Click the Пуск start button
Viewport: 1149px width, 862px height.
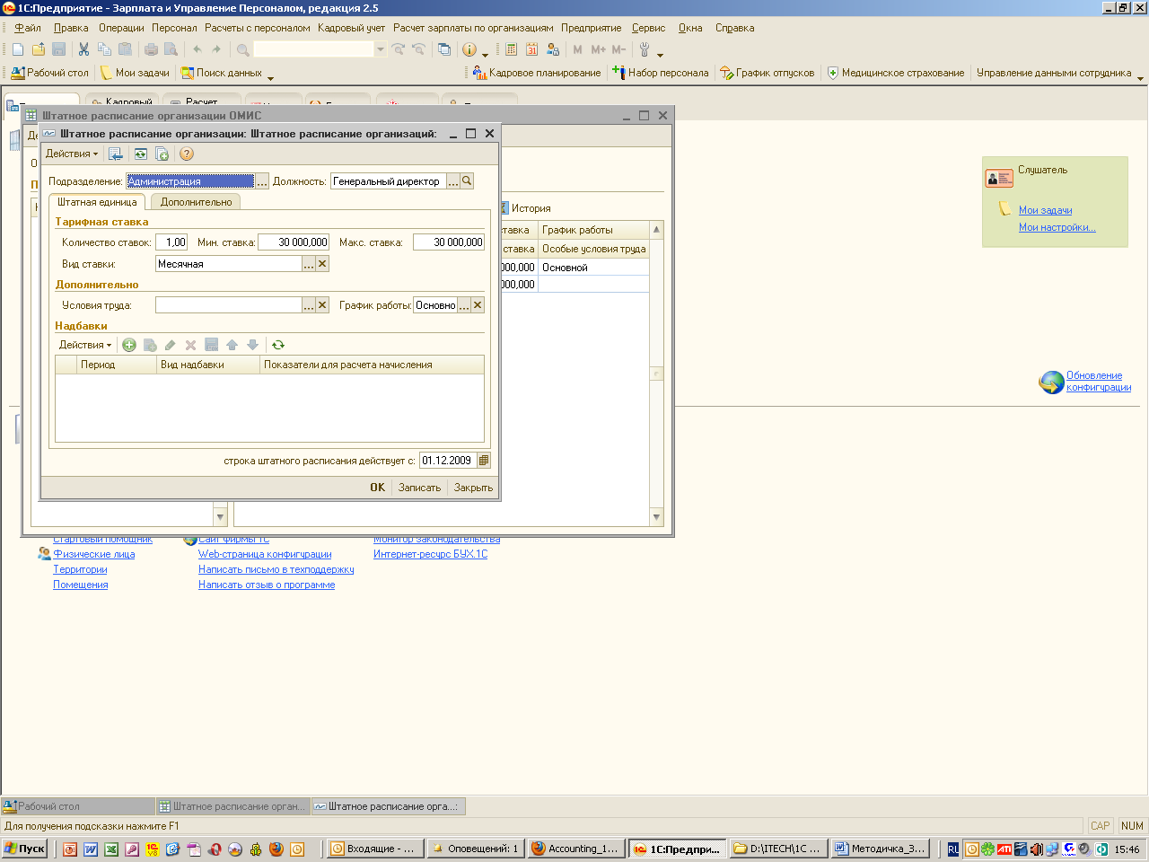click(x=24, y=849)
